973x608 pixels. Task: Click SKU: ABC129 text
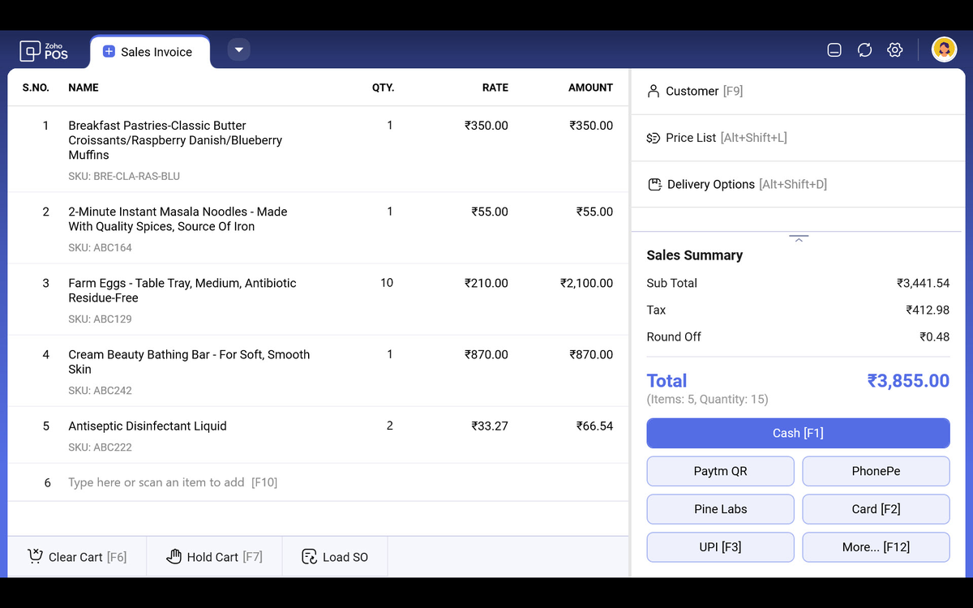pos(100,319)
